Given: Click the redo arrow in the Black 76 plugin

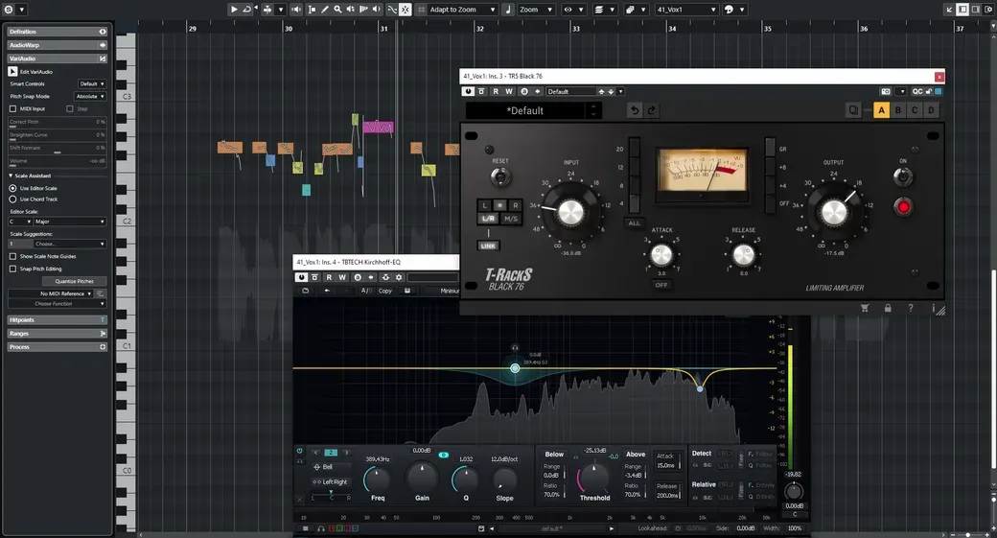Looking at the screenshot, I should 651,110.
